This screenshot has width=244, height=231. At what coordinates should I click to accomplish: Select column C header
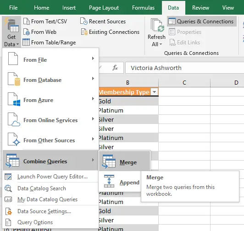(x=184, y=83)
